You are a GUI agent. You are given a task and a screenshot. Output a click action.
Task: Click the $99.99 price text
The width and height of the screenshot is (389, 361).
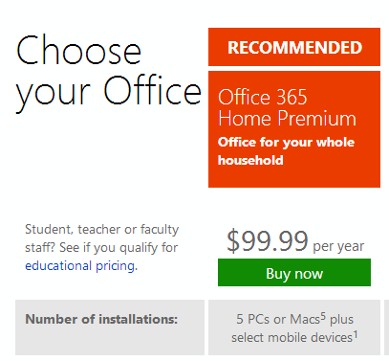click(268, 241)
